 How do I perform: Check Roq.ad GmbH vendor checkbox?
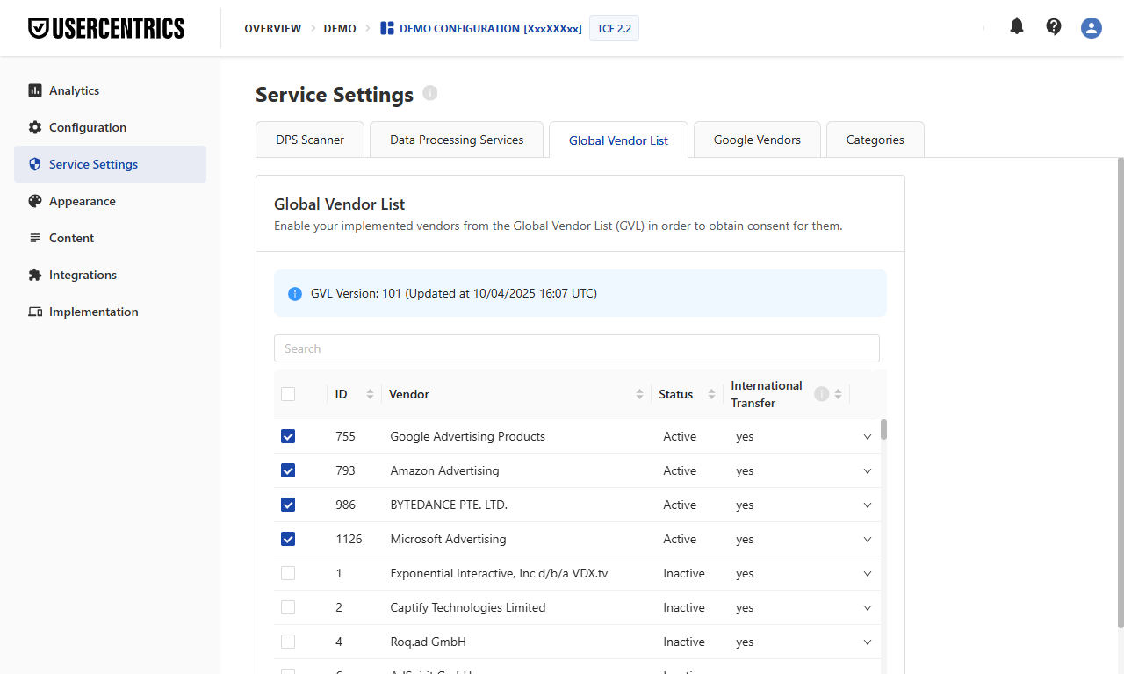pyautogui.click(x=288, y=642)
